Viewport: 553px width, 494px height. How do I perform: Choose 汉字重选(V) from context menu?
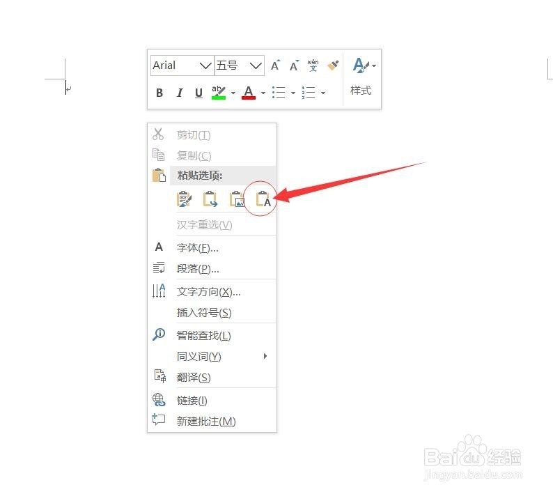click(x=212, y=225)
